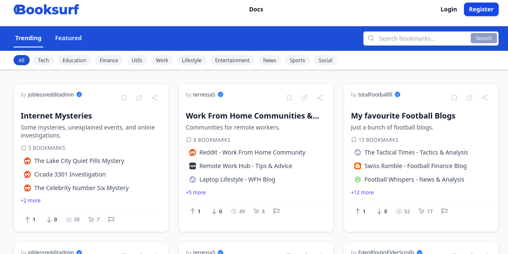Viewport: 508px width, 254px height.
Task: Click the Reddit favicon next to Cicada 3301 Investigation
Action: (x=27, y=174)
